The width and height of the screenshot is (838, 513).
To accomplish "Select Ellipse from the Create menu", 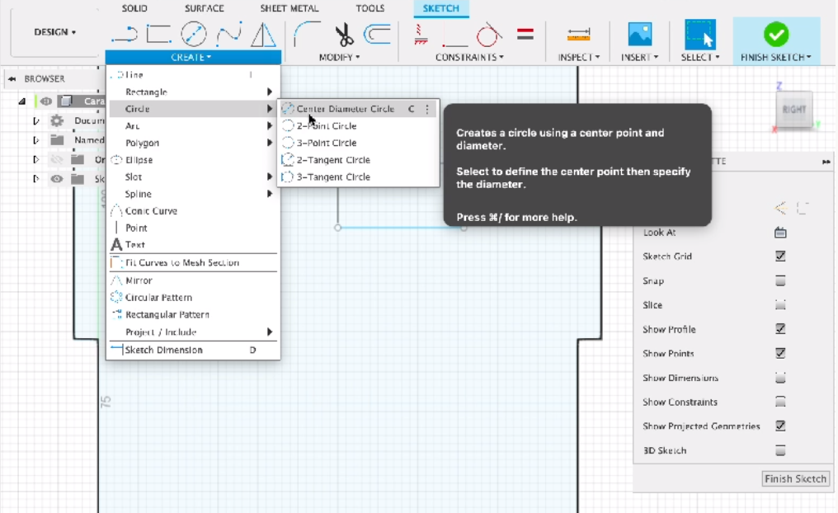I will [193, 160].
